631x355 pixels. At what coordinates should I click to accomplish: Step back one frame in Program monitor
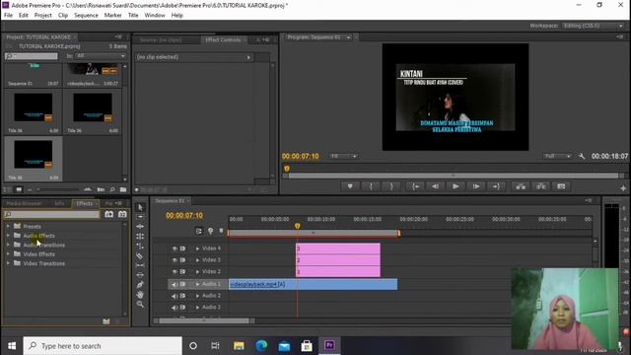point(435,186)
